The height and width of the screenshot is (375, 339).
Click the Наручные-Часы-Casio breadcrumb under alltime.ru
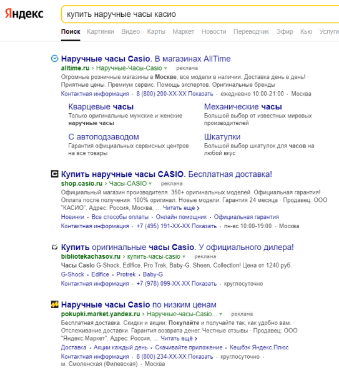click(x=129, y=68)
